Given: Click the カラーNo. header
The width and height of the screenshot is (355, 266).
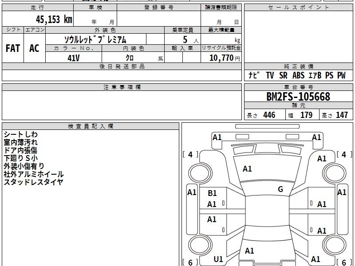Looking at the screenshot, I should click(74, 48).
